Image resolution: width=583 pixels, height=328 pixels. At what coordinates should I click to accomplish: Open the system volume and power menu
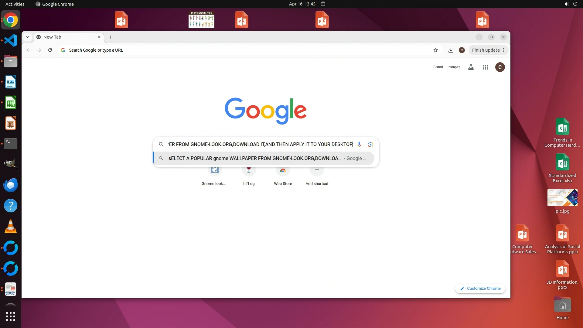(571, 4)
